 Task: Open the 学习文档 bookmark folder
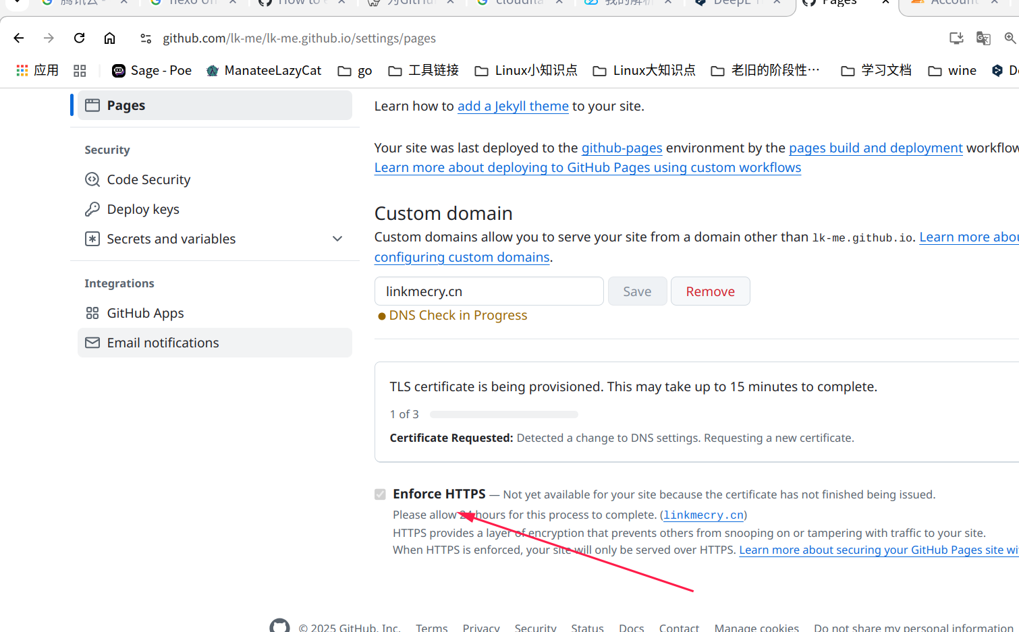[x=876, y=70]
